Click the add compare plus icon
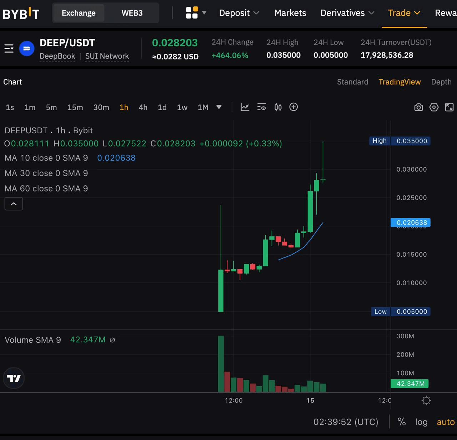Viewport: 457px width, 440px height. [x=293, y=107]
